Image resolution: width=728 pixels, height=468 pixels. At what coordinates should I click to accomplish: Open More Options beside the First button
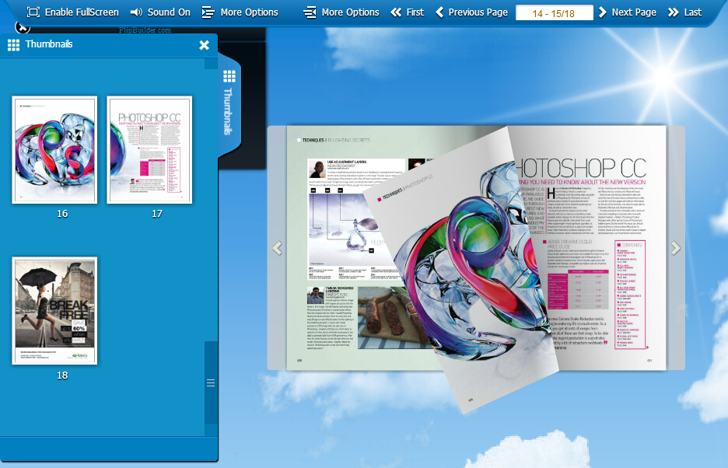pyautogui.click(x=341, y=12)
